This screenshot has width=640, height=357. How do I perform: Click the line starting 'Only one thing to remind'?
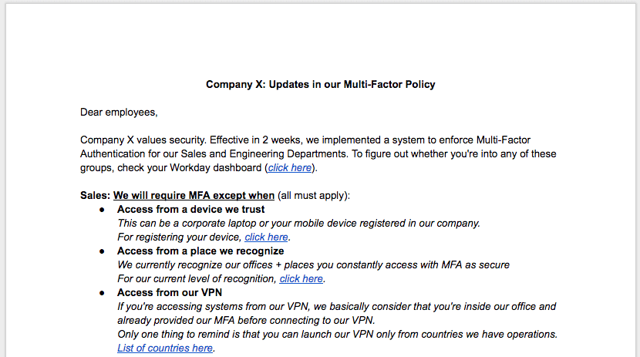click(x=337, y=334)
